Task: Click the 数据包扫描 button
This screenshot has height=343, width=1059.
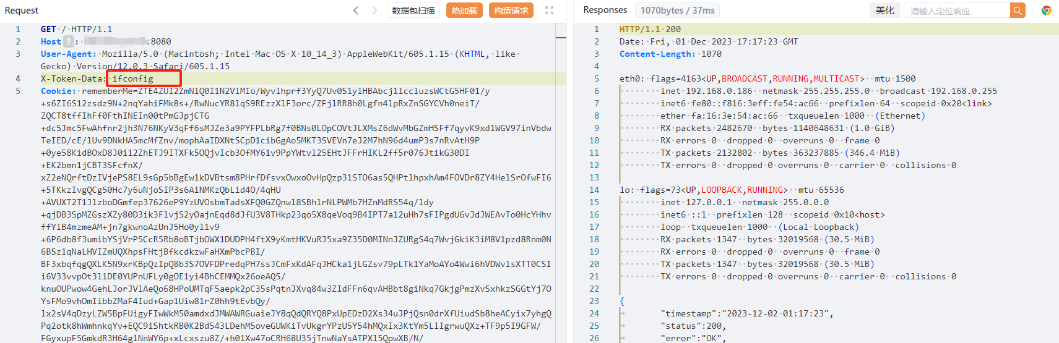Action: 413,11
